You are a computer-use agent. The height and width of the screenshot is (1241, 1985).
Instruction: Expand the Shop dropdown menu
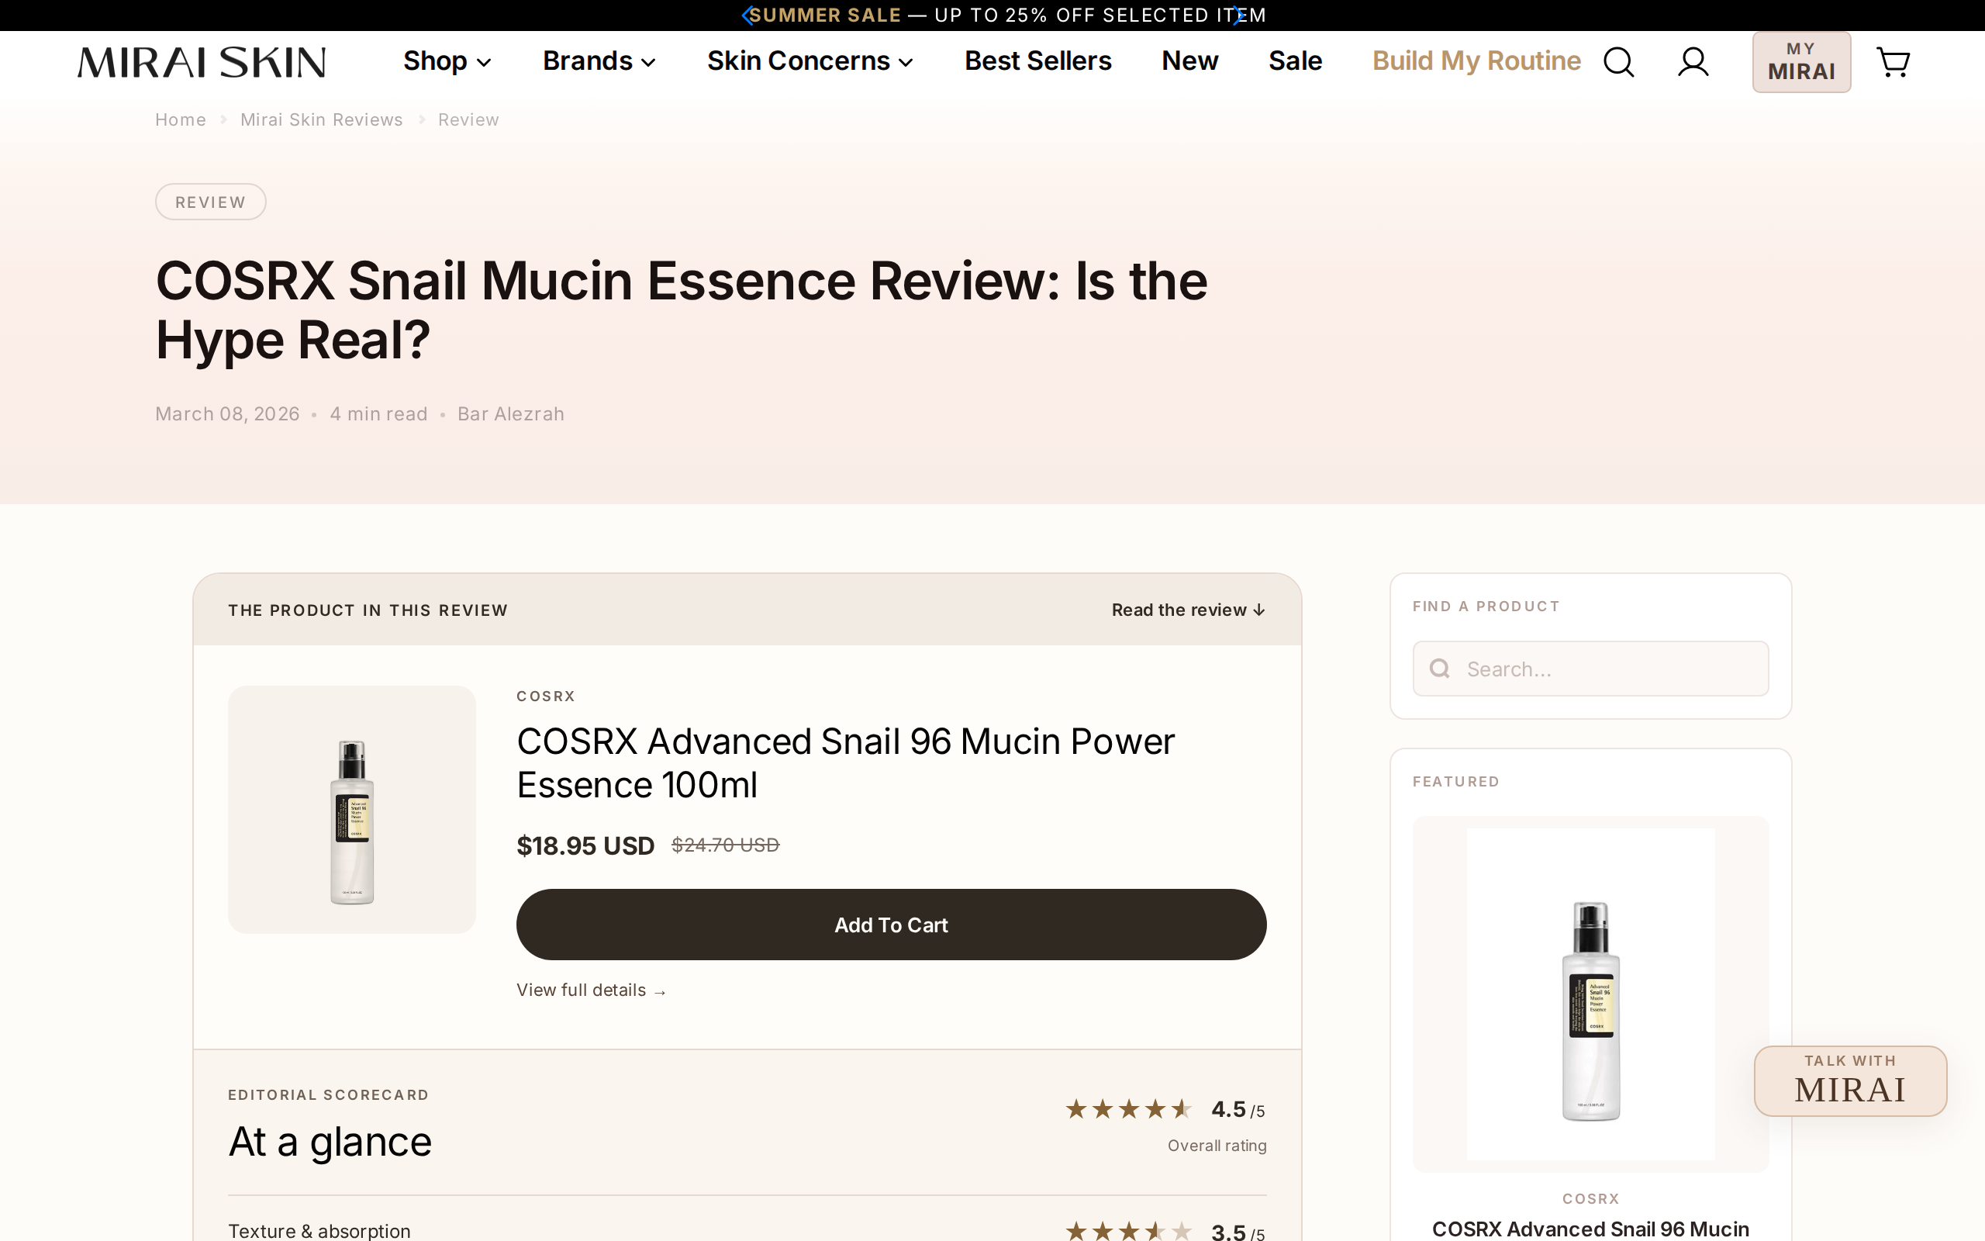pyautogui.click(x=447, y=61)
